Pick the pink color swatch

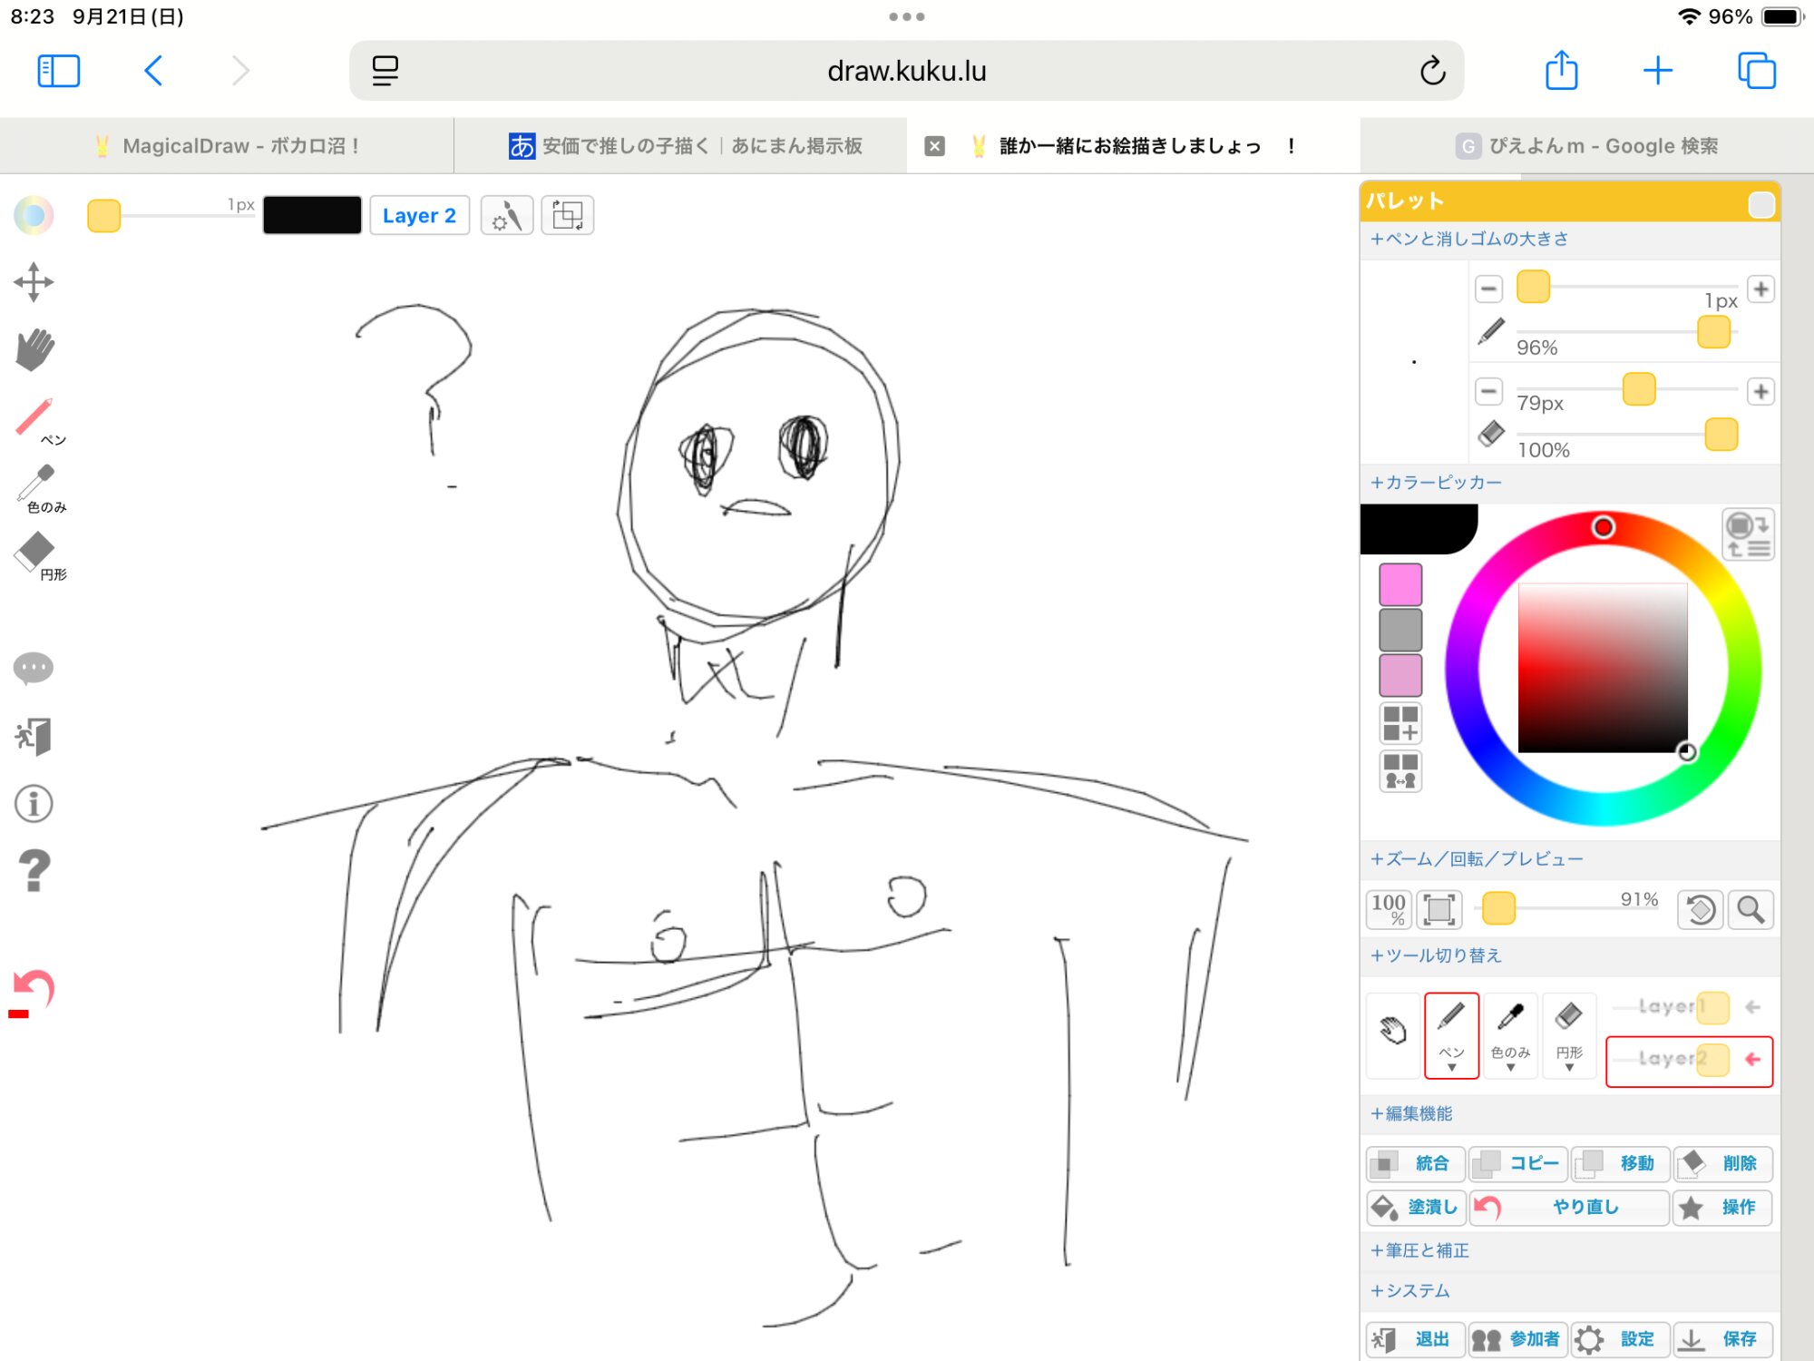1400,585
